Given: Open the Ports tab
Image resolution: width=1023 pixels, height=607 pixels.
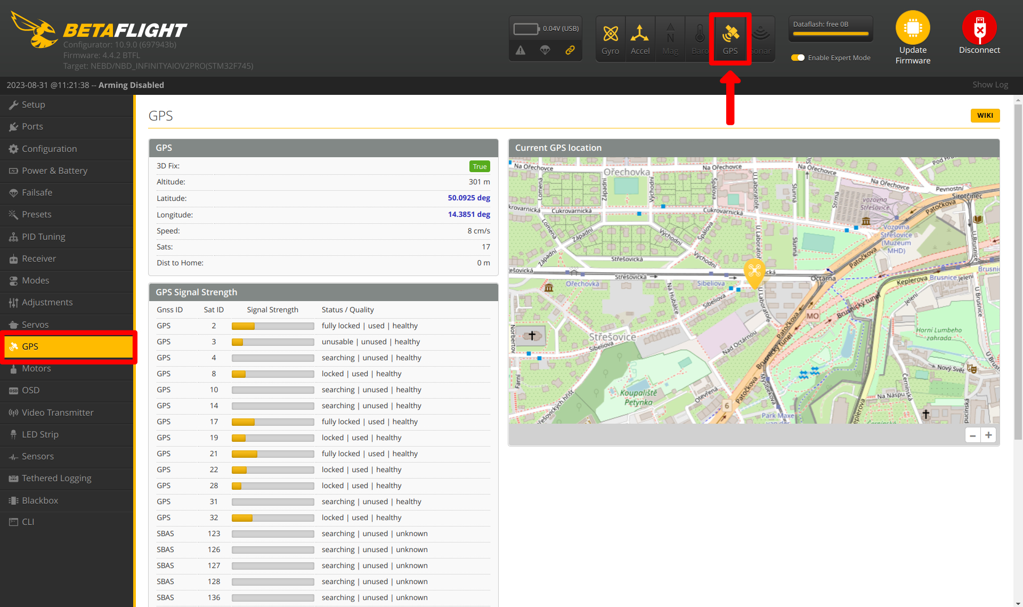Looking at the screenshot, I should [x=67, y=127].
